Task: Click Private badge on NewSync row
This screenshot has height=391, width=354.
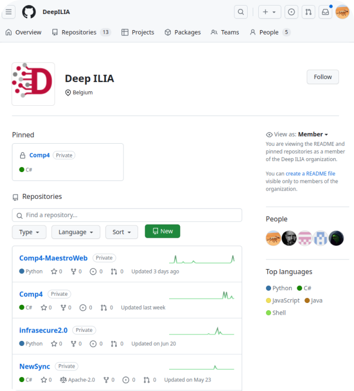Action: [67, 366]
